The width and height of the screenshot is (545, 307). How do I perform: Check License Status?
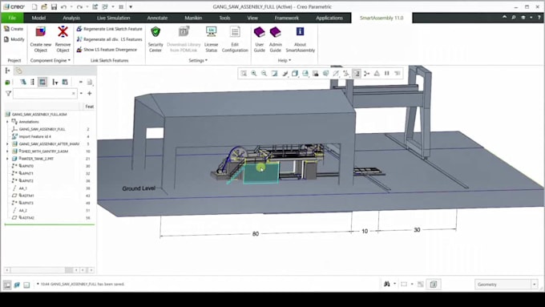click(x=211, y=39)
